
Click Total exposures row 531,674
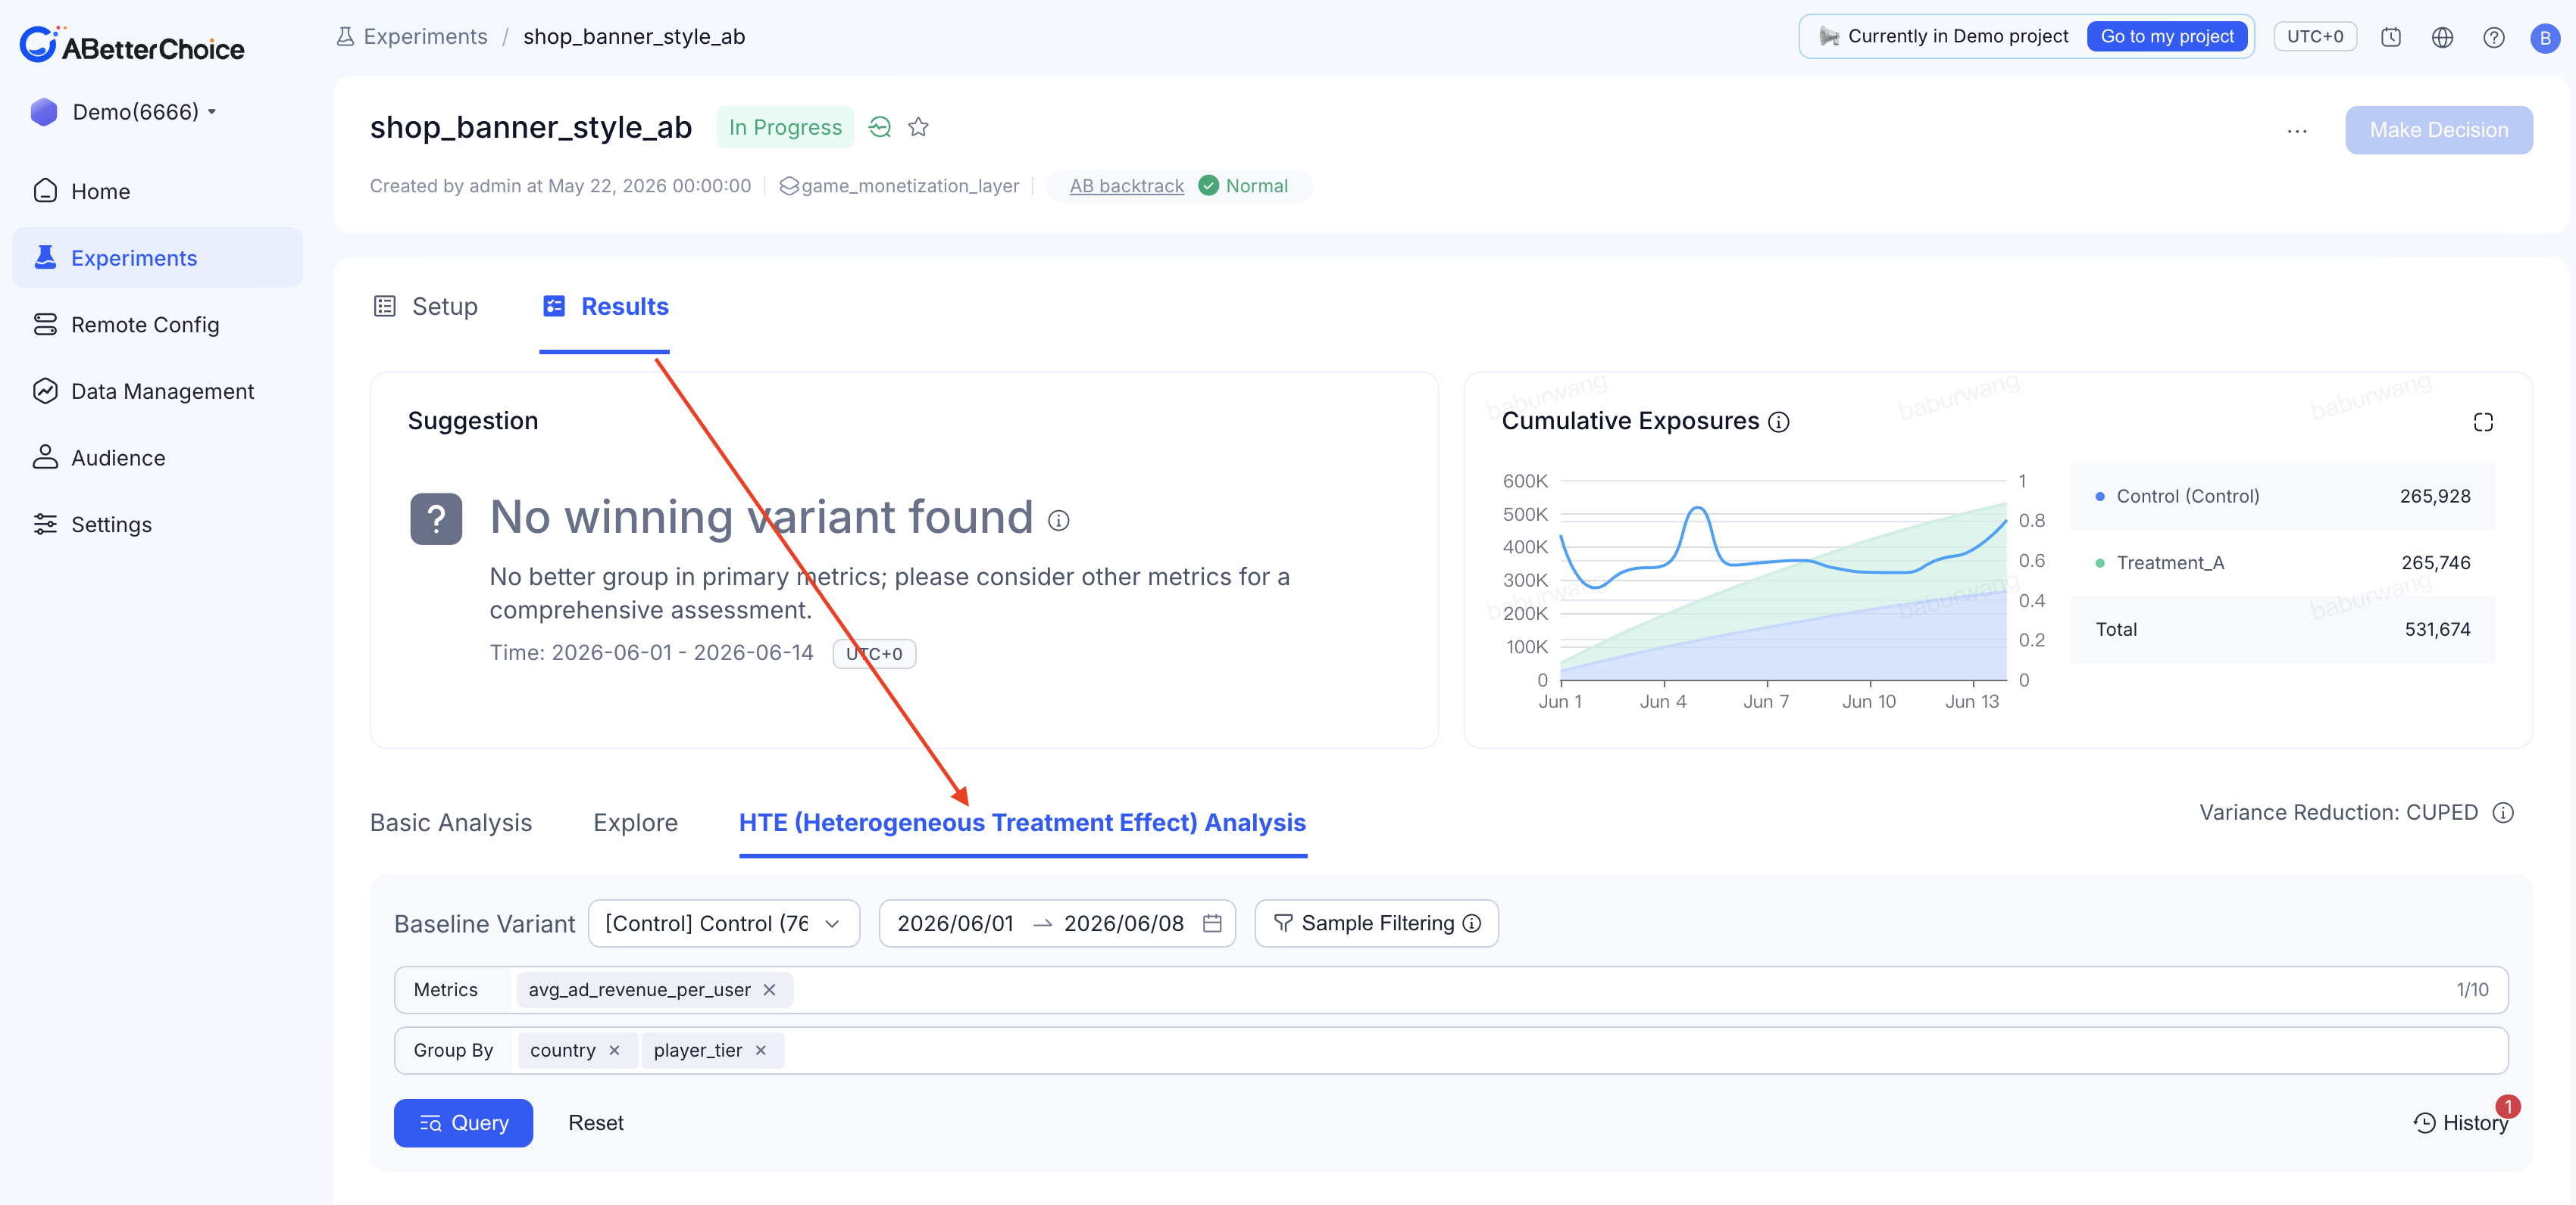(2282, 630)
